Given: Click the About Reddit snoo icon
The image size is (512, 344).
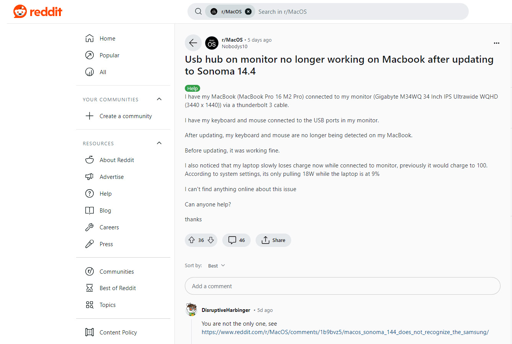Looking at the screenshot, I should (x=90, y=160).
